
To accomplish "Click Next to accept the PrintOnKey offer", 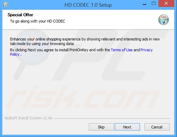I will point(127,127).
